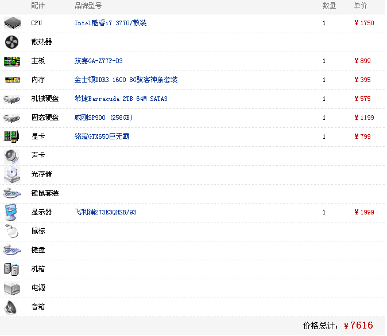Select the 音箱 category label
The height and width of the screenshot is (336, 387).
(x=38, y=307)
